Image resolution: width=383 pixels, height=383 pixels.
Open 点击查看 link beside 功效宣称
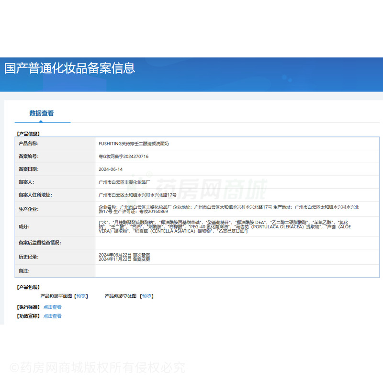(53, 316)
